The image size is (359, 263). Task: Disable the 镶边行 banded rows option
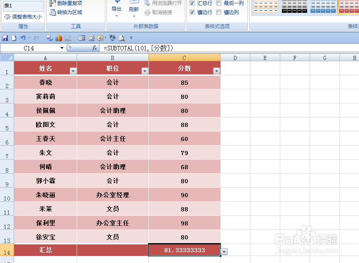click(x=192, y=12)
